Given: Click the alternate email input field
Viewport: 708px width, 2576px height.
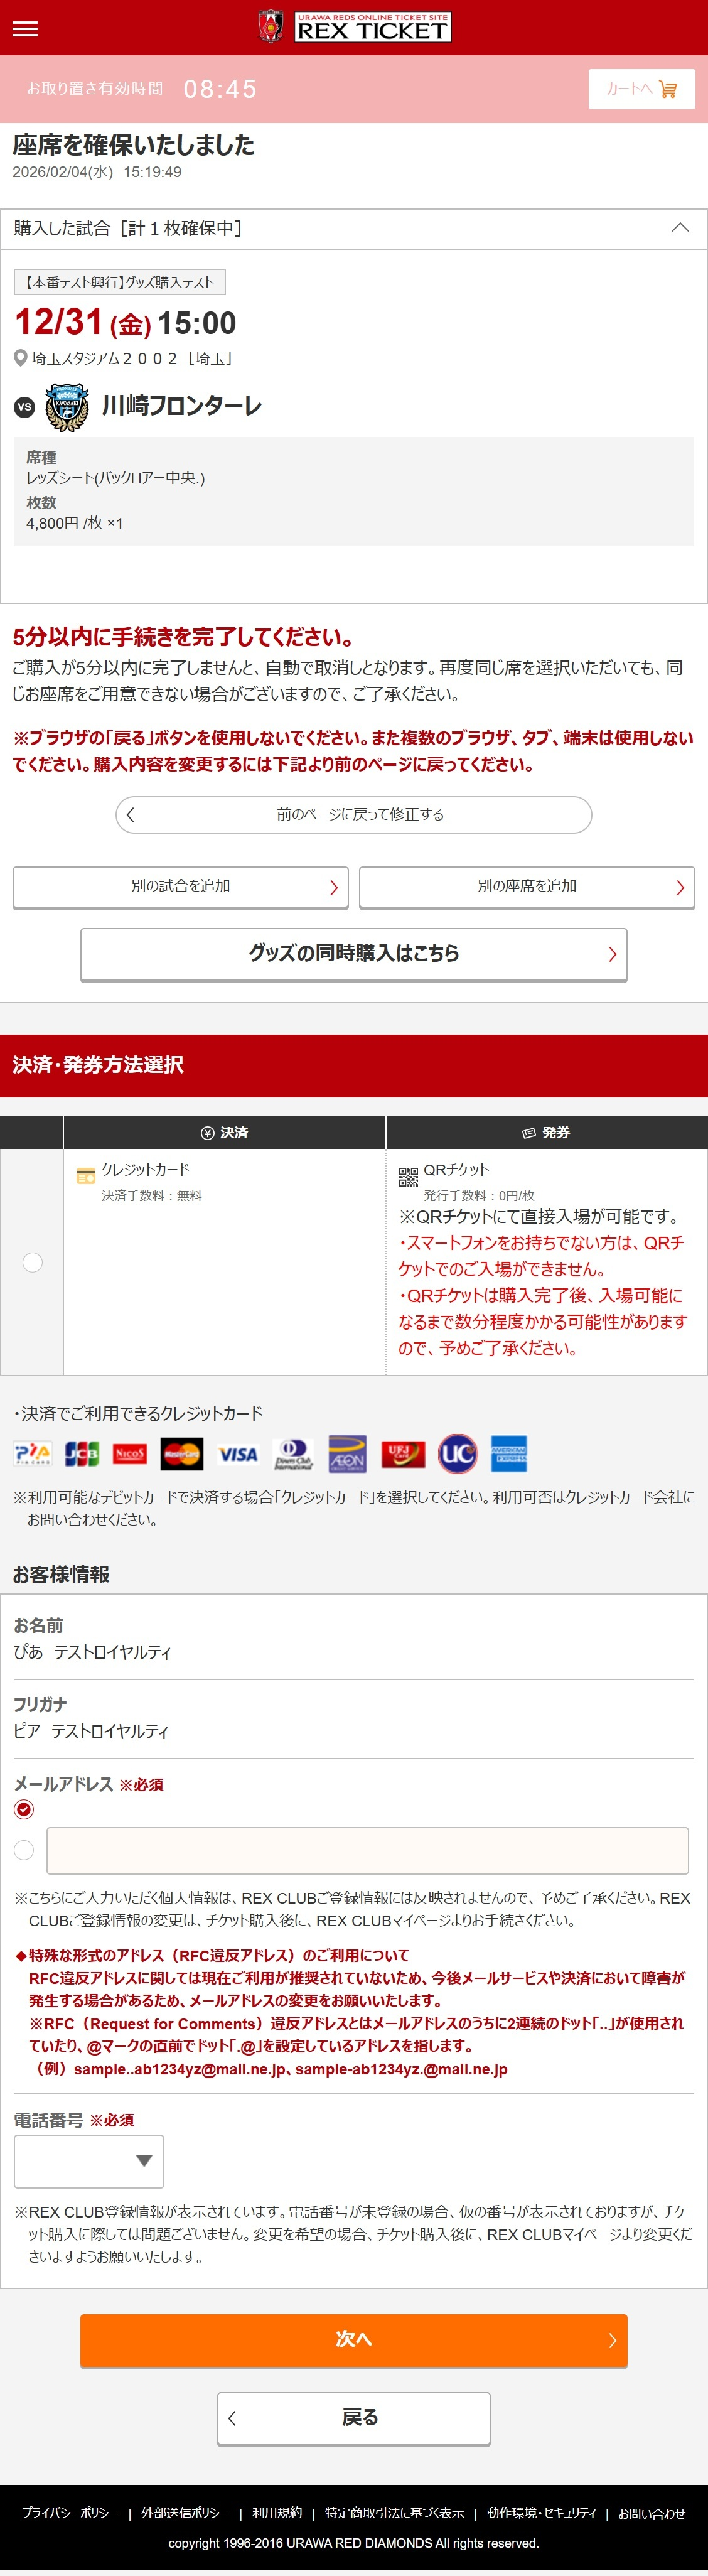Looking at the screenshot, I should click(367, 1850).
